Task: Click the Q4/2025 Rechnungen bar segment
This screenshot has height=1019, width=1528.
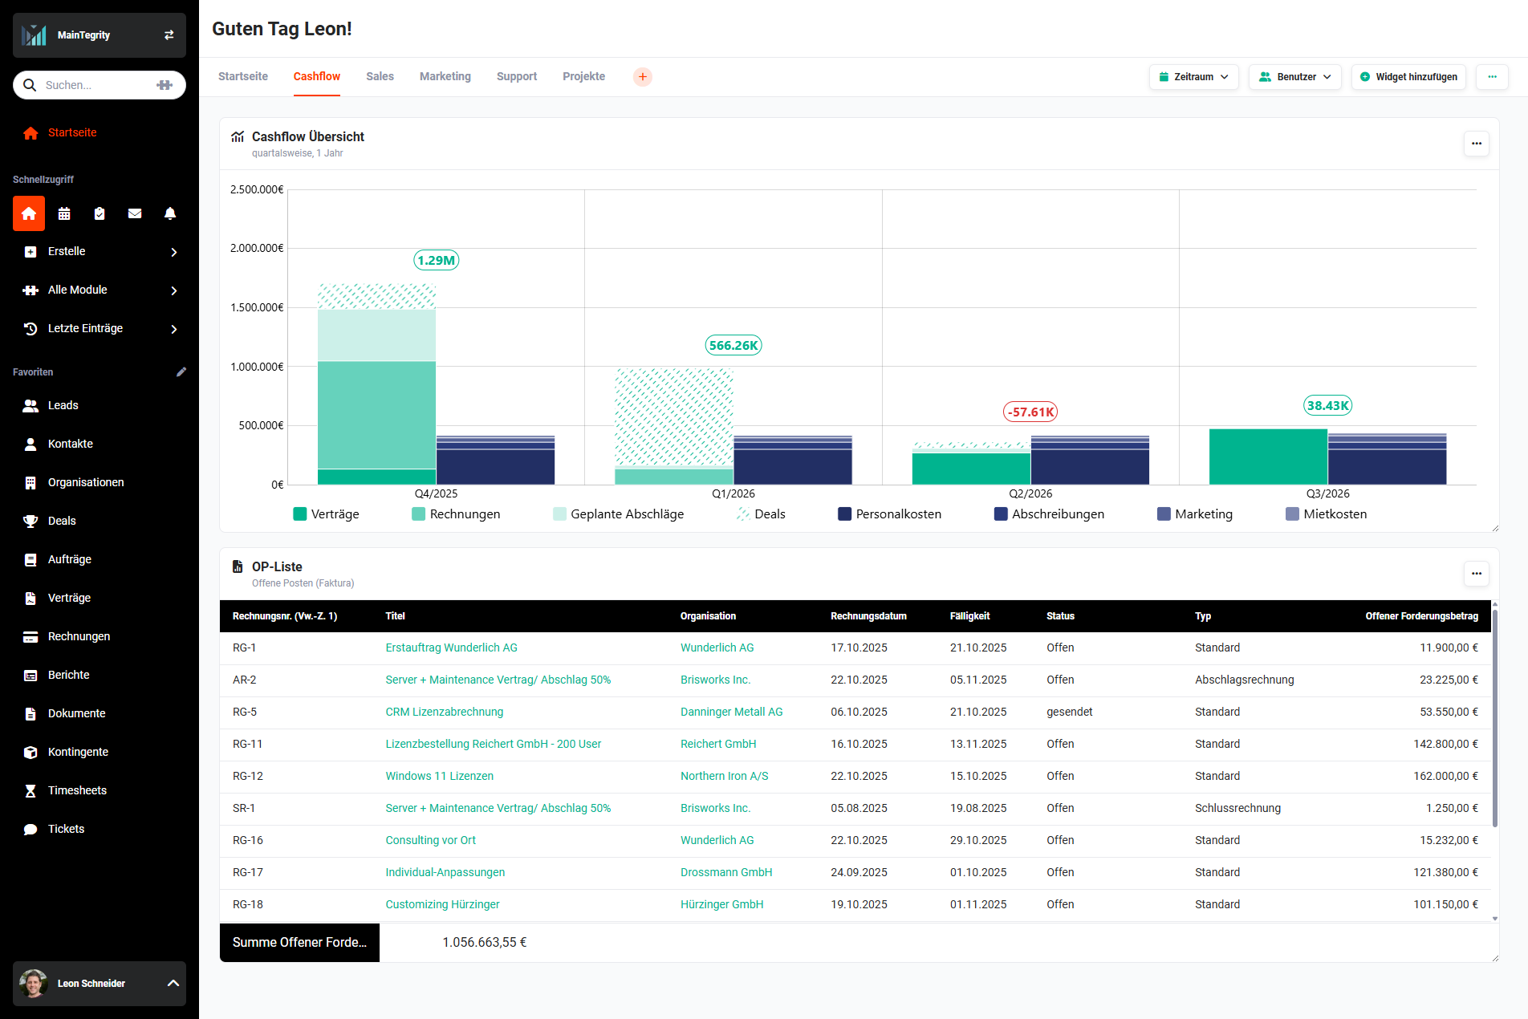Action: [x=376, y=415]
